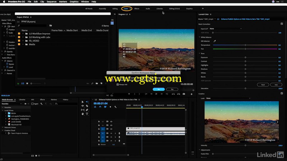Disable the Creative section checkbox
The width and height of the screenshot is (287, 161).
coord(282,93)
